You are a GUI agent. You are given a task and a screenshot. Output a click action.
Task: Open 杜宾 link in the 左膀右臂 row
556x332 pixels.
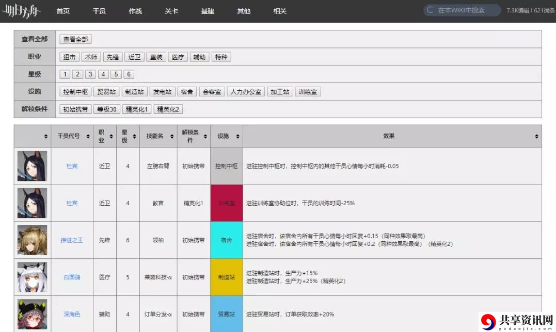[72, 166]
